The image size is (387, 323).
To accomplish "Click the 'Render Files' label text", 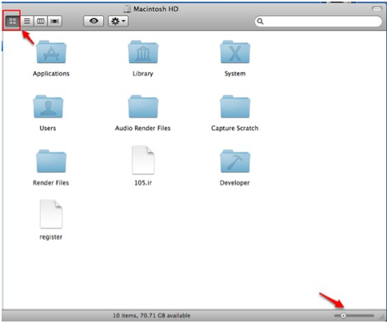I will pyautogui.click(x=51, y=183).
